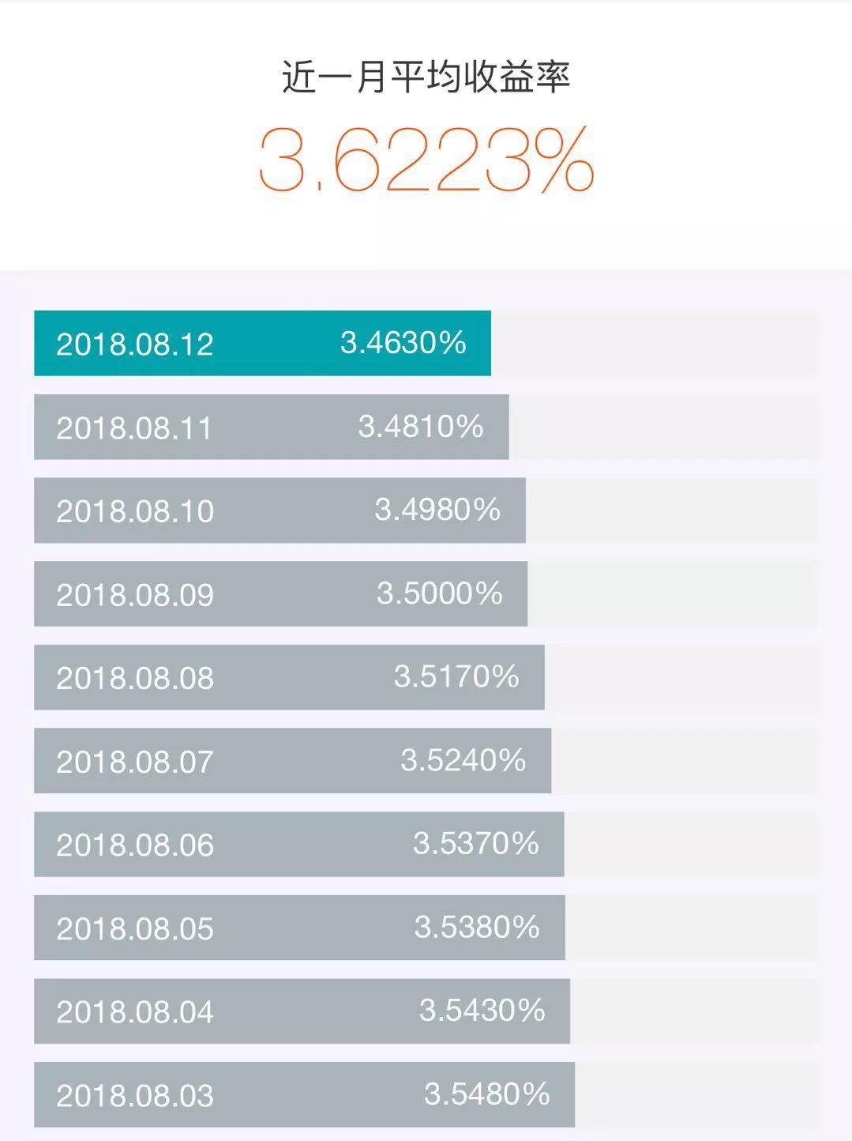Tap the 3.5000% yield value
This screenshot has width=852, height=1141.
pos(439,593)
